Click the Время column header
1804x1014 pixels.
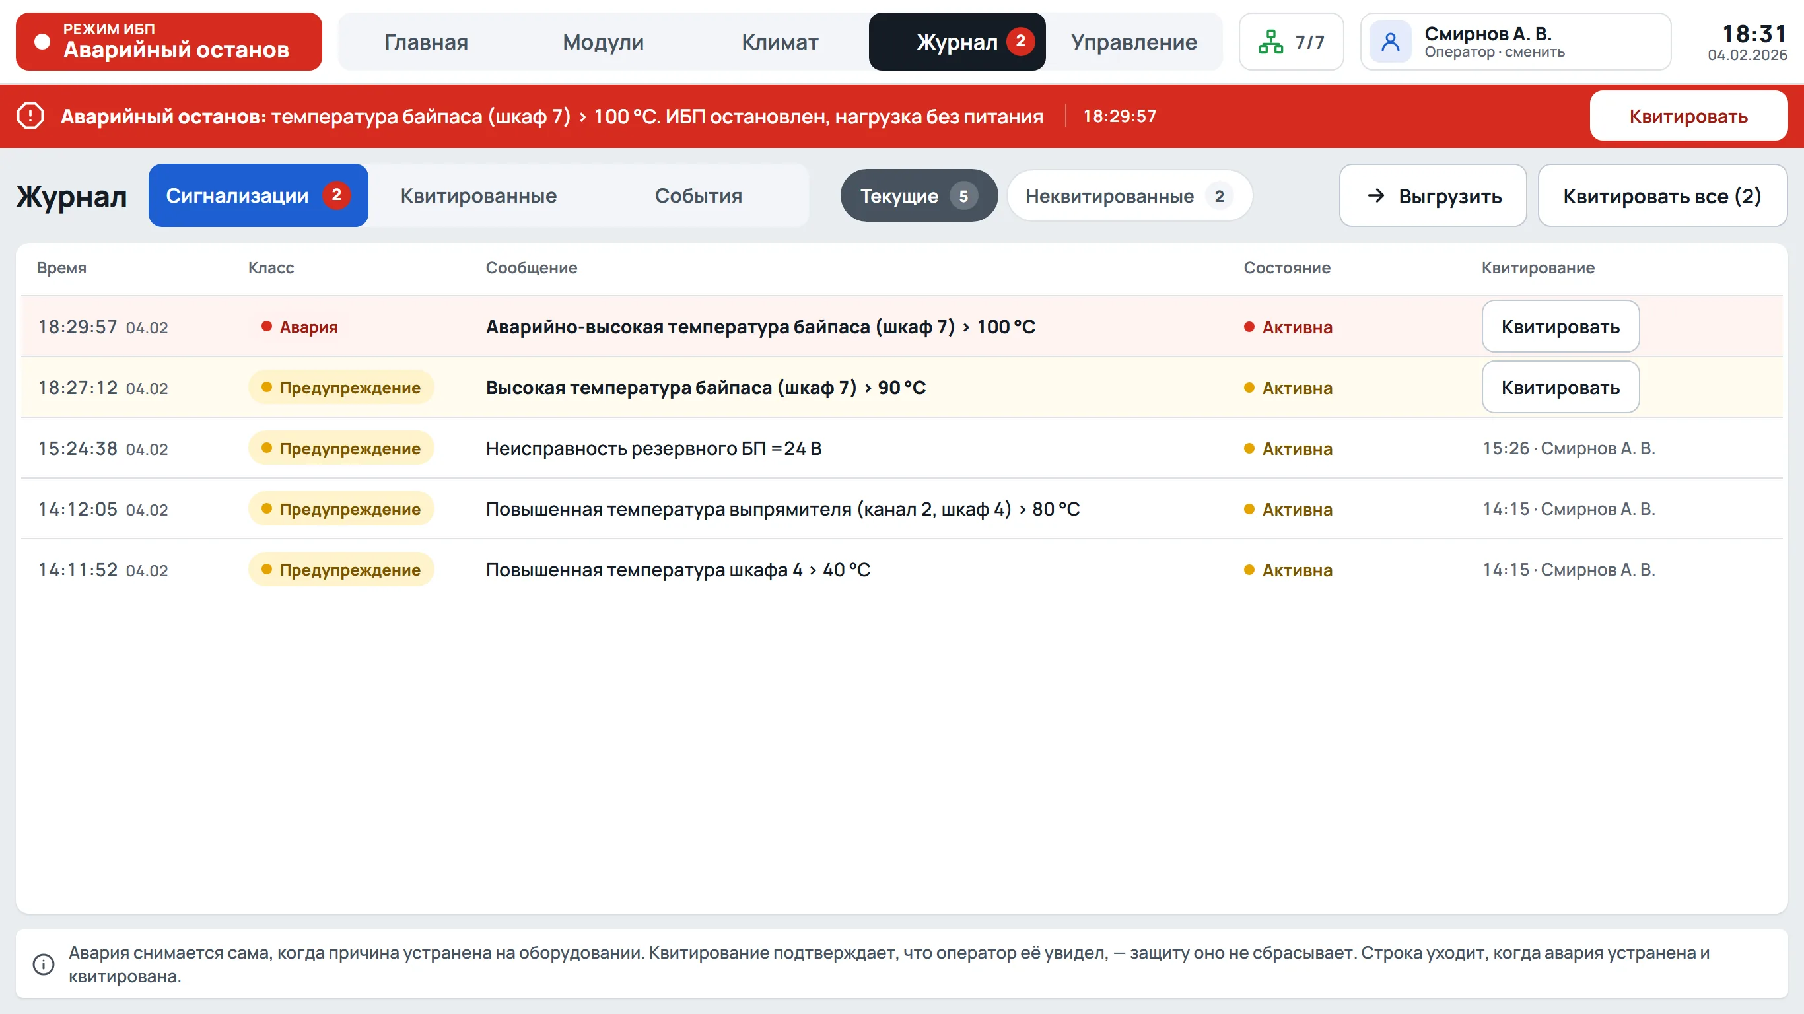tap(61, 267)
